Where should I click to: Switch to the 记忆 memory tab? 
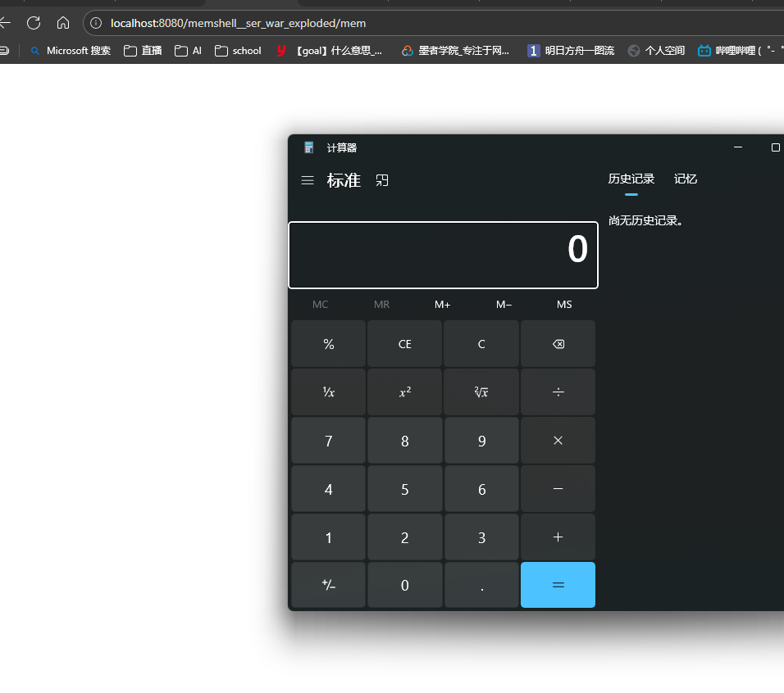point(685,179)
